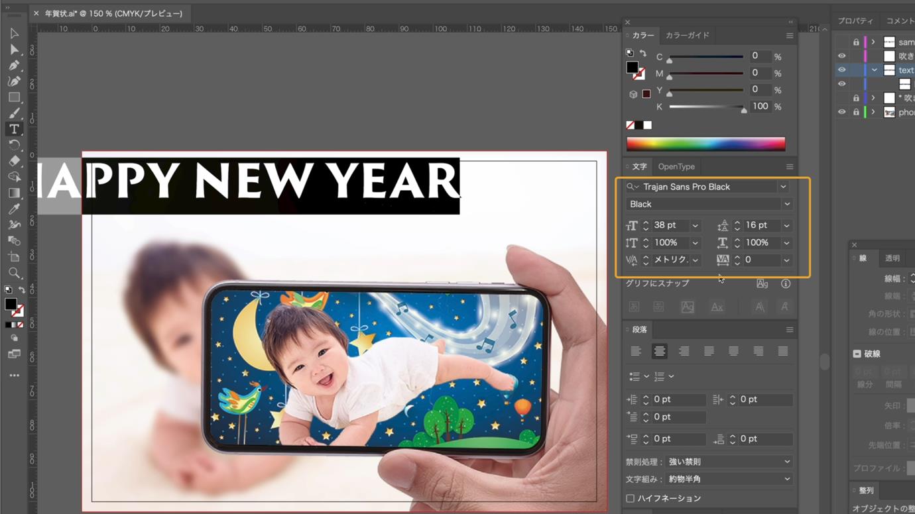Hide the text layer with eye icon
Image resolution: width=915 pixels, height=514 pixels.
coord(841,70)
